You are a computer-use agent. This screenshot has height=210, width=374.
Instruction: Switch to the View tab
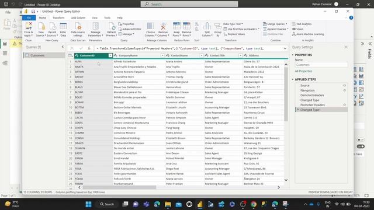coord(95,18)
